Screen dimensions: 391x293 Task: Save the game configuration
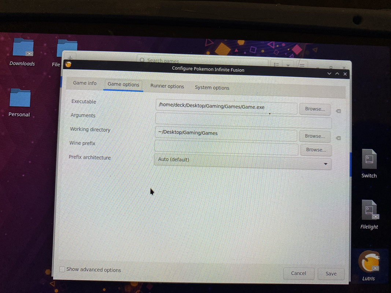pyautogui.click(x=331, y=274)
